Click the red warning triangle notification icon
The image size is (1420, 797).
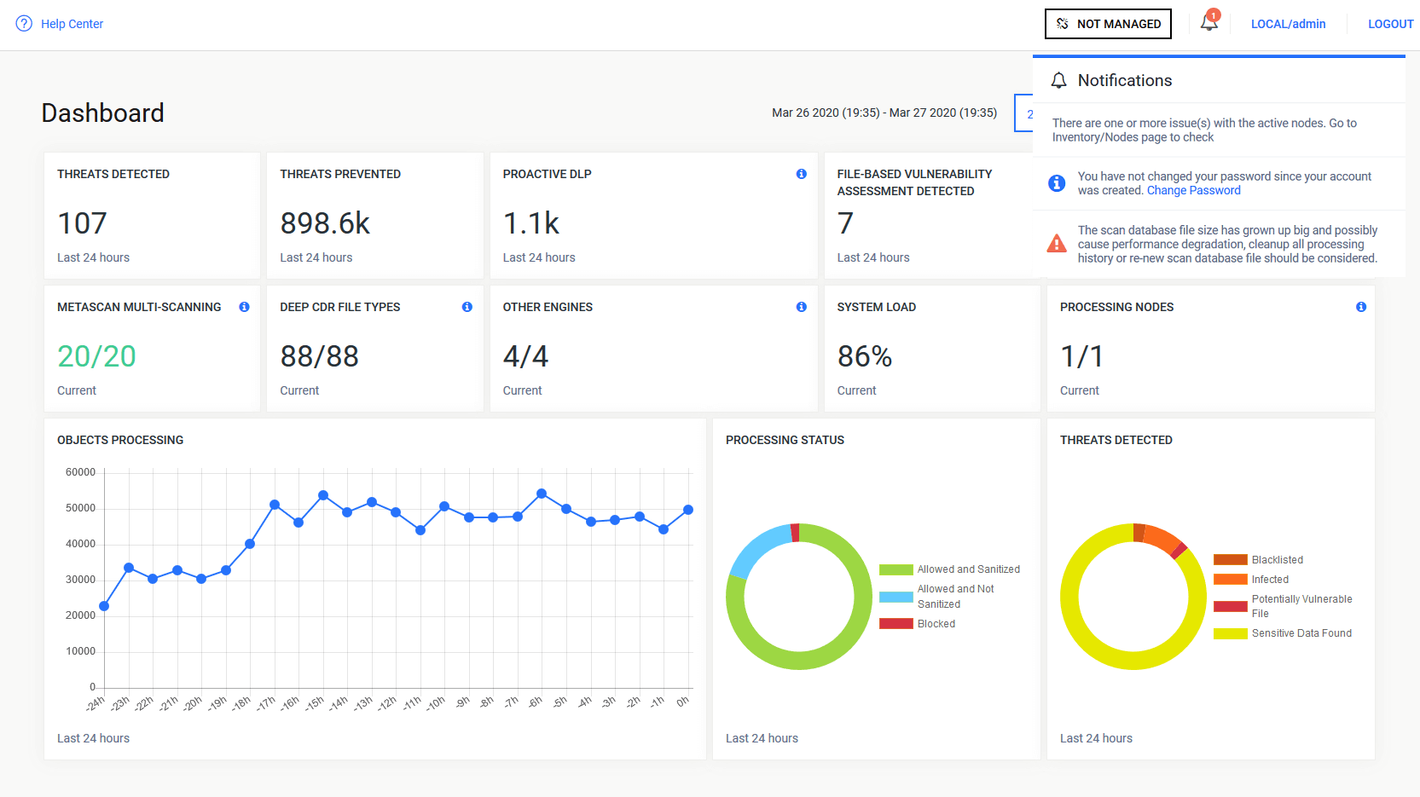(x=1056, y=245)
